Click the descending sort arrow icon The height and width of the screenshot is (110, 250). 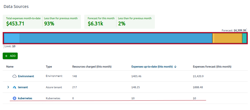click(175, 67)
